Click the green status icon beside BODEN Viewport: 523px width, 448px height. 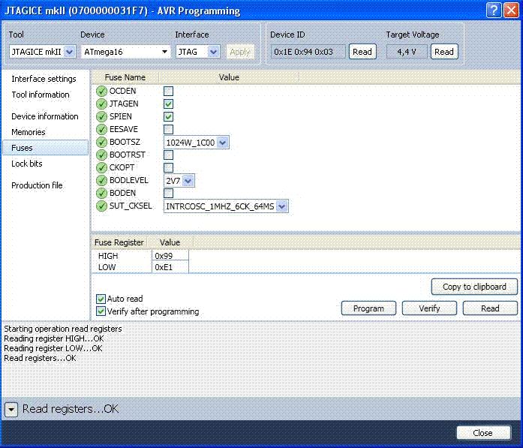[x=101, y=193]
